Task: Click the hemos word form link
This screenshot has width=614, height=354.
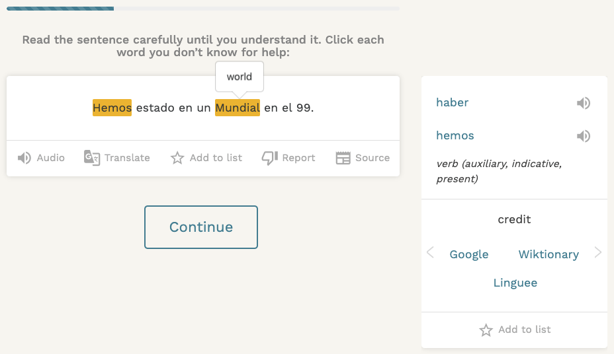Action: (x=455, y=135)
